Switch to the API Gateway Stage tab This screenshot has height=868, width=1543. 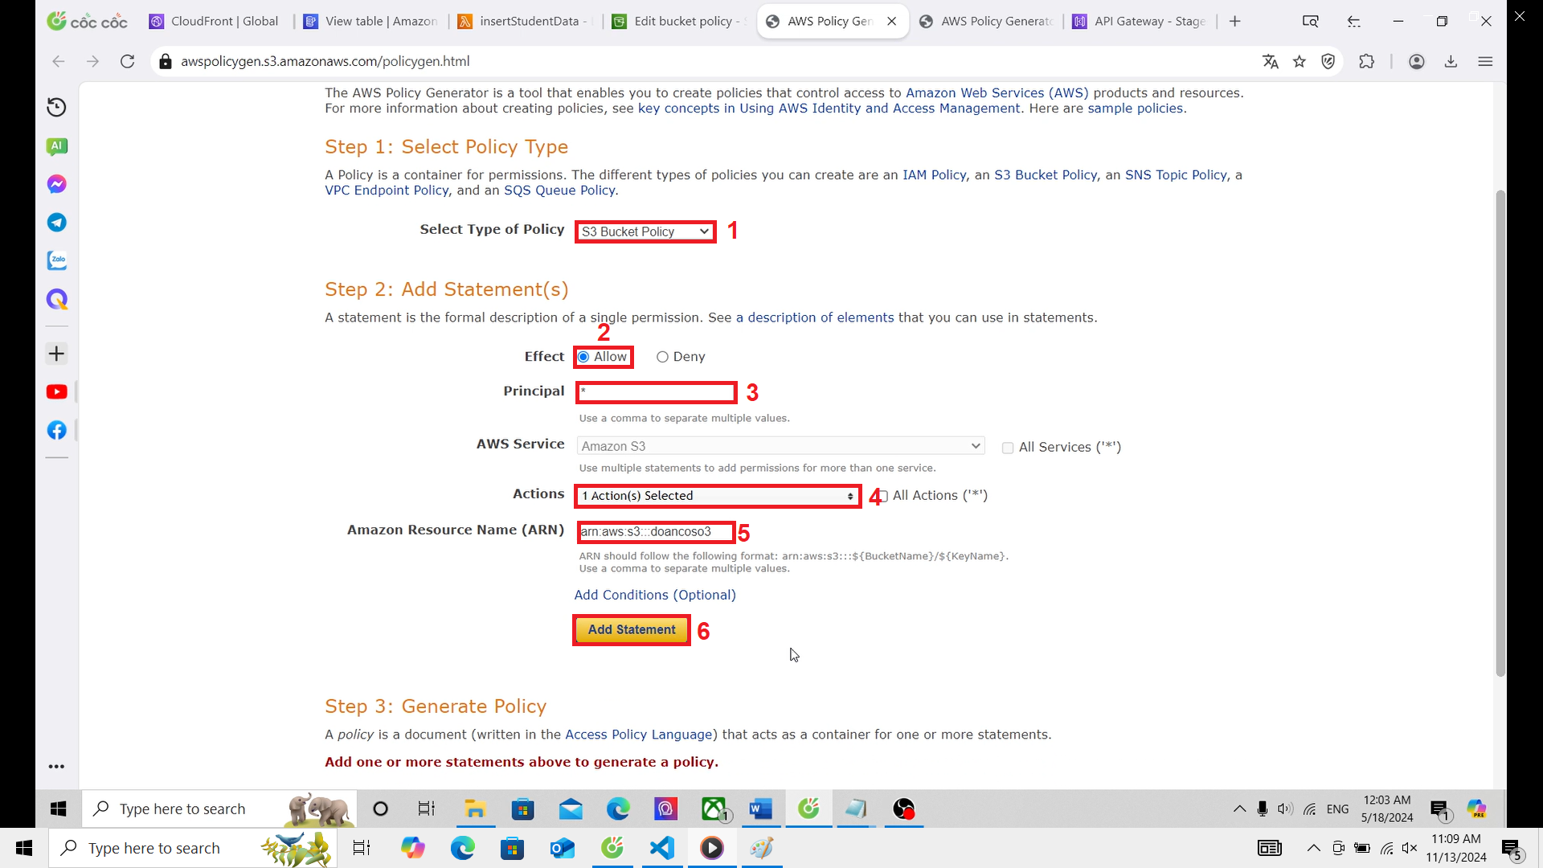(x=1148, y=21)
